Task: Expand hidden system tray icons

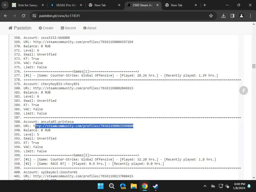Action: coord(205,186)
